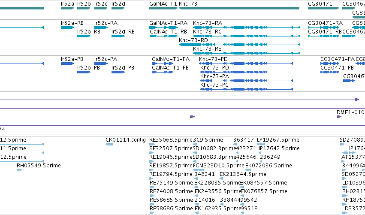This screenshot has height=215, width=365.
Task: Select the EK243556.5prime EST label
Action: (x=218, y=191)
